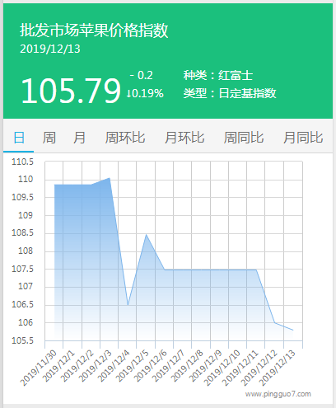
Task: Click the y-axis label 109
Action: point(26,215)
